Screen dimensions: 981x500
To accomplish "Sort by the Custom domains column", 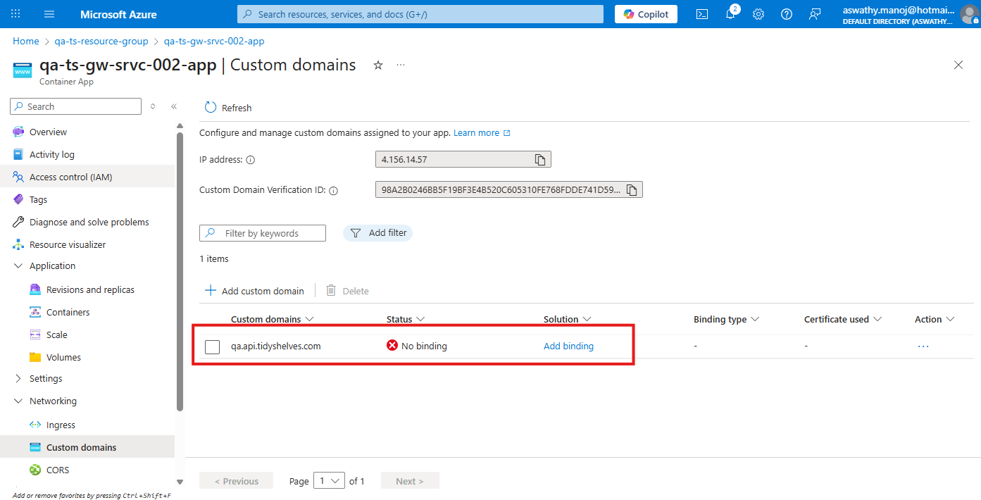I will (272, 319).
